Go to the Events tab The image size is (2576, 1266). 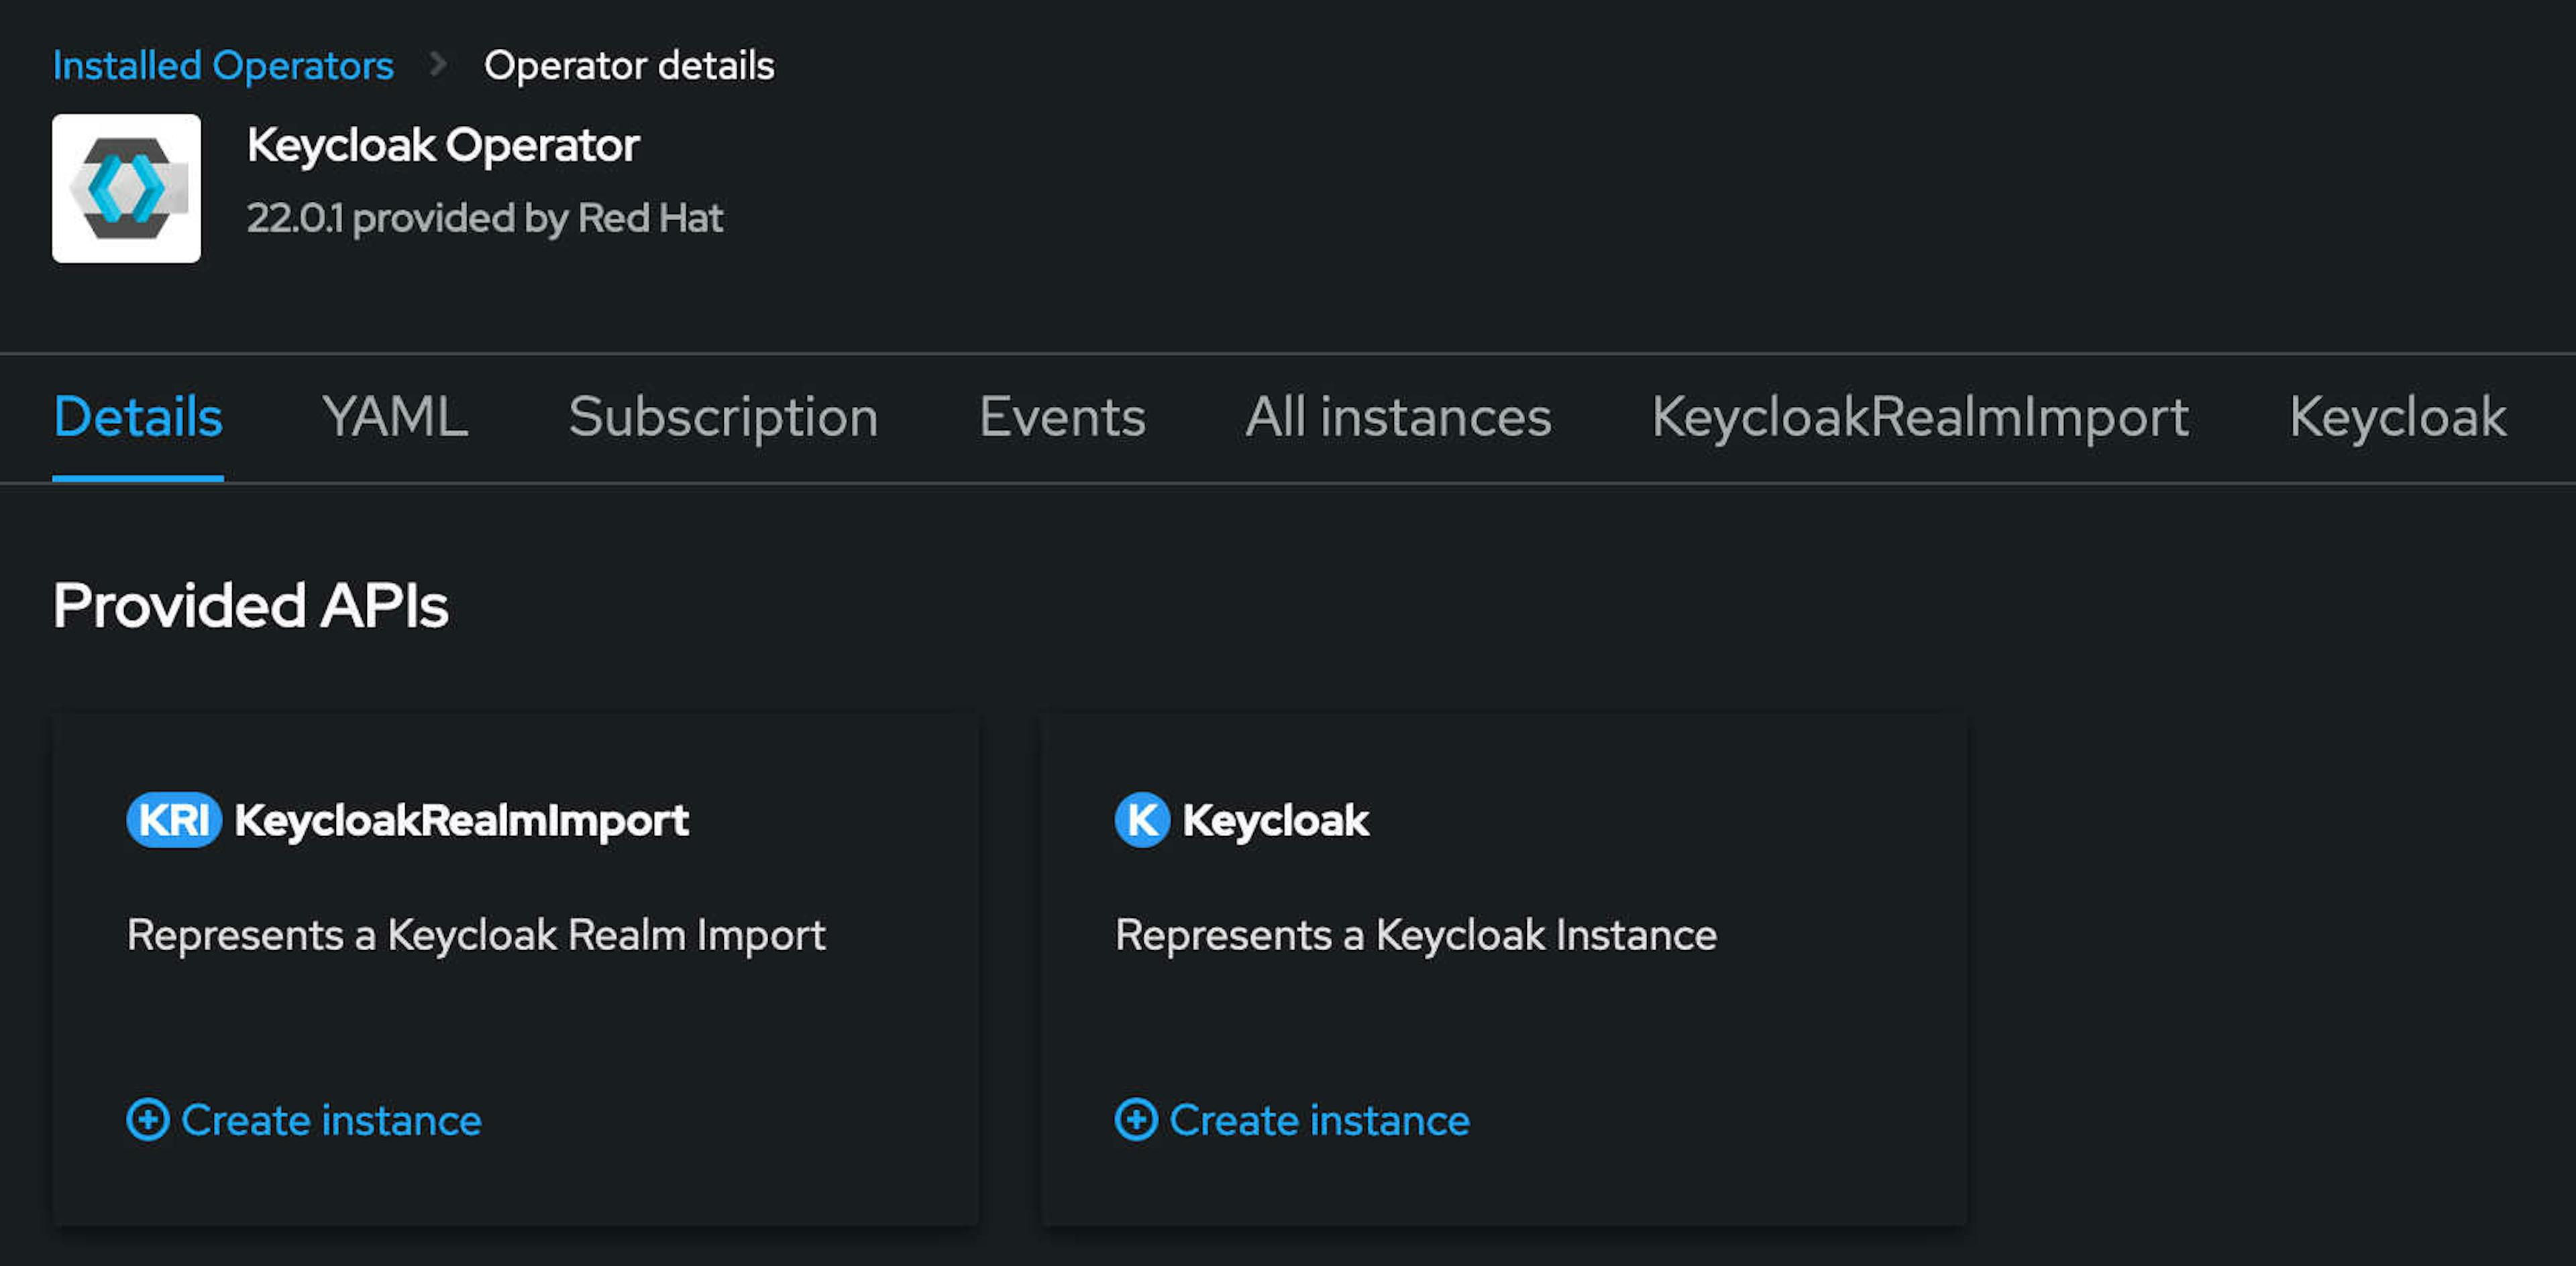1062,416
